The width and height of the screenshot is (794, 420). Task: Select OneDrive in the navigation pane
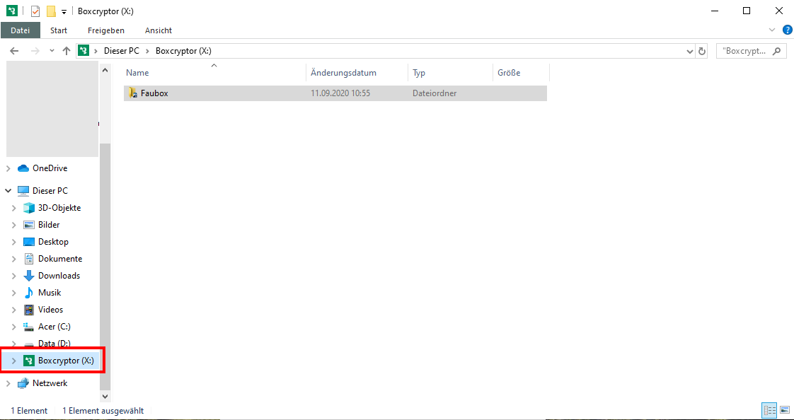point(50,168)
